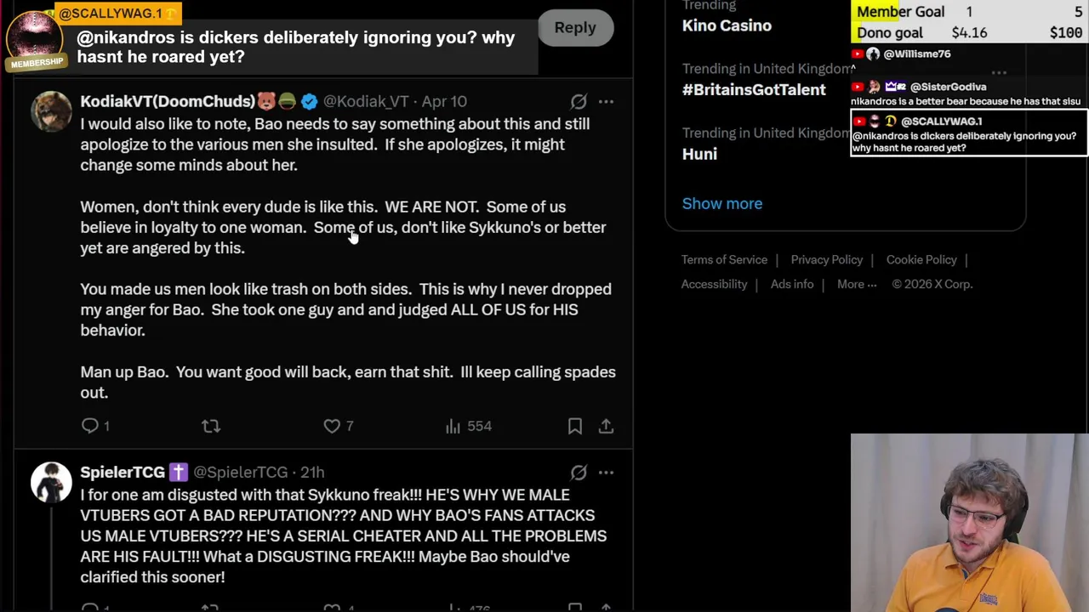The width and height of the screenshot is (1089, 612).
Task: Open Grok icon on SpielerTCG's tweet
Action: click(579, 473)
